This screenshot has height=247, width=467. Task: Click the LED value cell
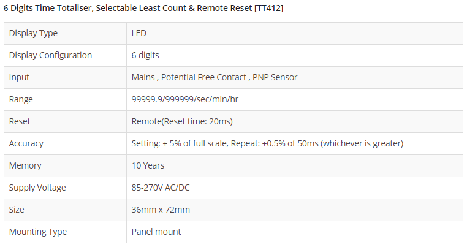[x=139, y=33]
